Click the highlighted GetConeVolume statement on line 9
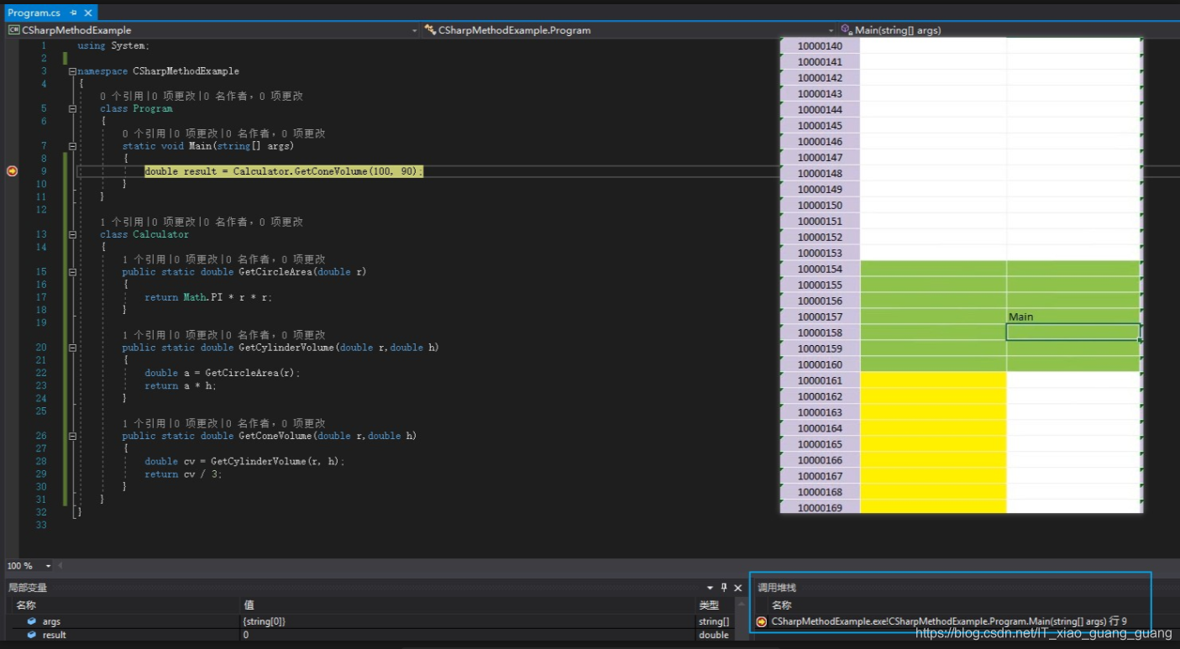Viewport: 1180px width, 649px height. click(284, 171)
